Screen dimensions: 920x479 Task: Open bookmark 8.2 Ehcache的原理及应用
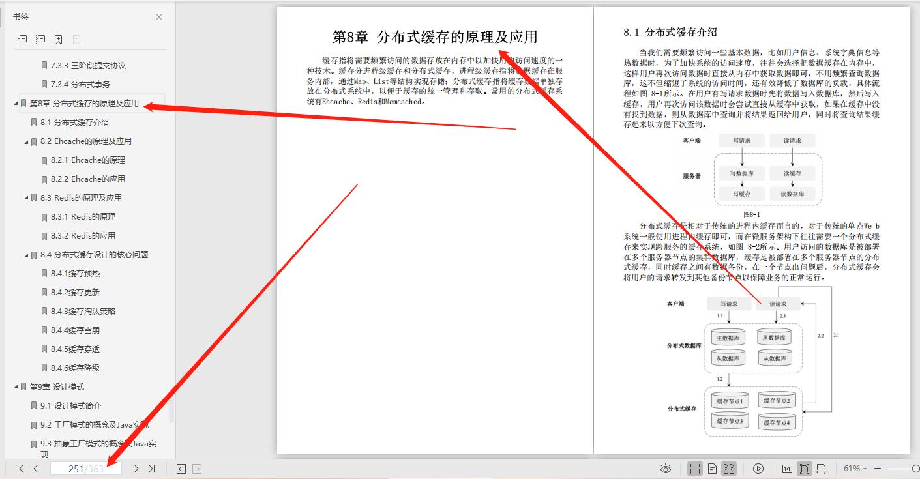85,141
